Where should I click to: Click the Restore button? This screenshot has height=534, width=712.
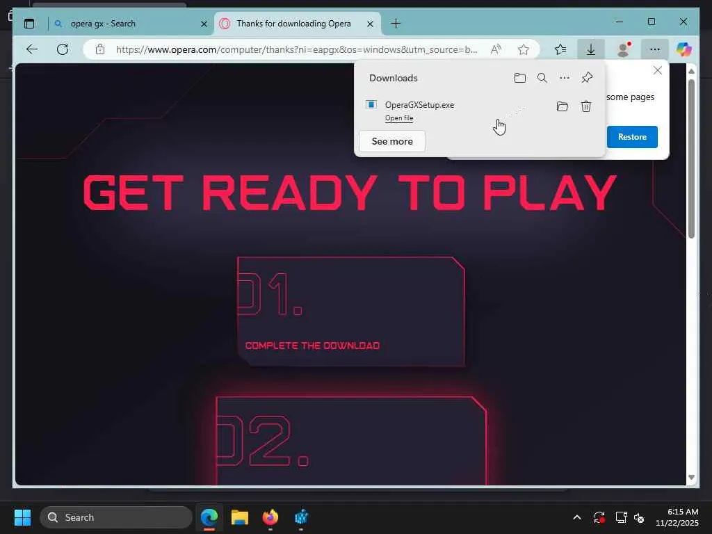pyautogui.click(x=632, y=137)
